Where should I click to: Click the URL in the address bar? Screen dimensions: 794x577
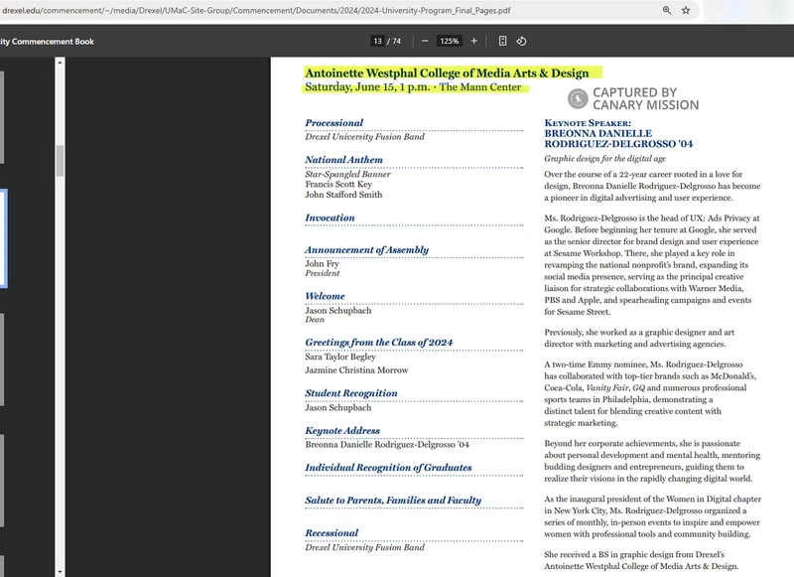256,10
